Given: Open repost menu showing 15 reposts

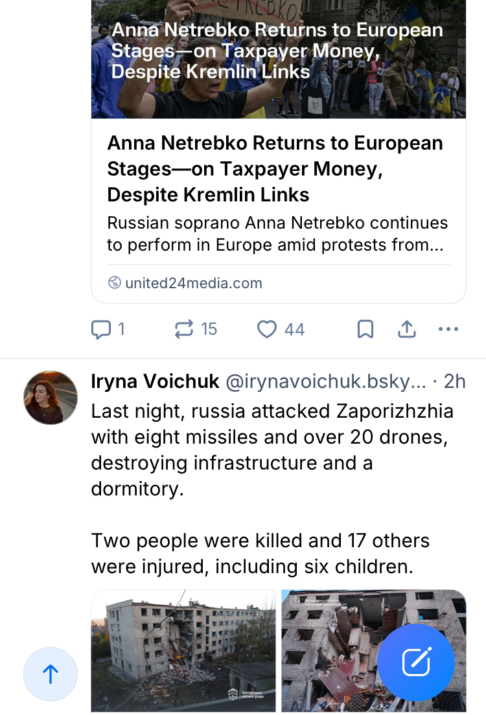Looking at the screenshot, I should [185, 330].
